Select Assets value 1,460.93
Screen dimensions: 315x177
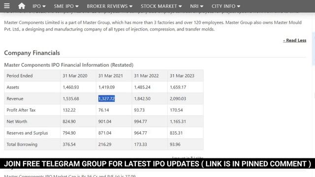(x=71, y=87)
